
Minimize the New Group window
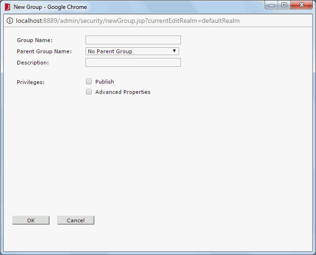[272, 5]
